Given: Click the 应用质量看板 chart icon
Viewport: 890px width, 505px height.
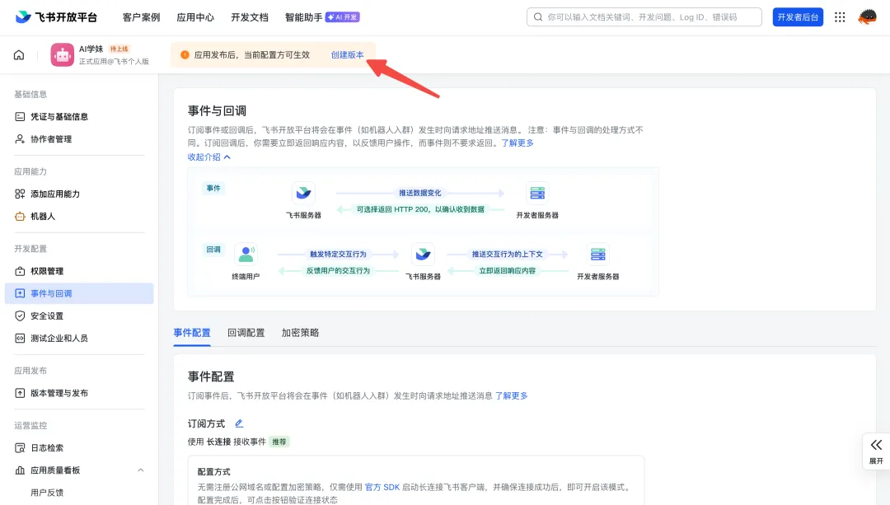Looking at the screenshot, I should point(20,470).
